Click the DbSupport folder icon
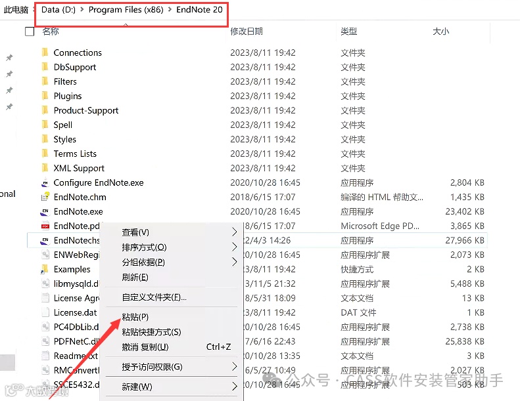Screen dimensions: 520x401 click(x=45, y=67)
